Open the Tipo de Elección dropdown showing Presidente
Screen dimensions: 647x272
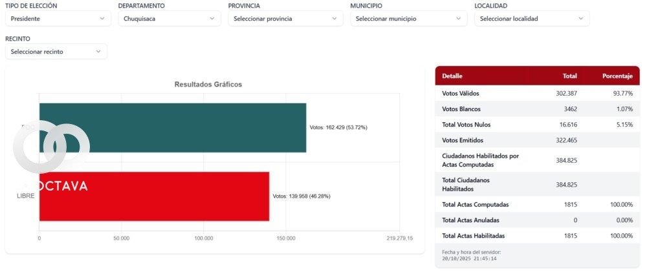click(58, 19)
